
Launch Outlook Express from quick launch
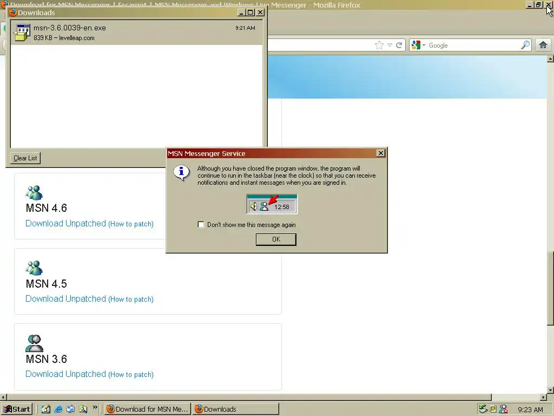click(x=71, y=409)
